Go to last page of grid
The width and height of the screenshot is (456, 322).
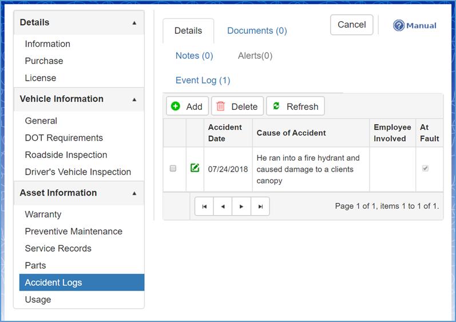click(x=260, y=206)
